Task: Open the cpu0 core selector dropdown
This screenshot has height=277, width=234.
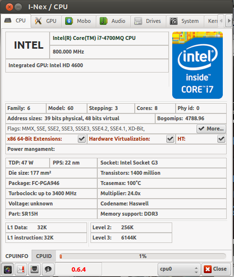Action: [179, 269]
